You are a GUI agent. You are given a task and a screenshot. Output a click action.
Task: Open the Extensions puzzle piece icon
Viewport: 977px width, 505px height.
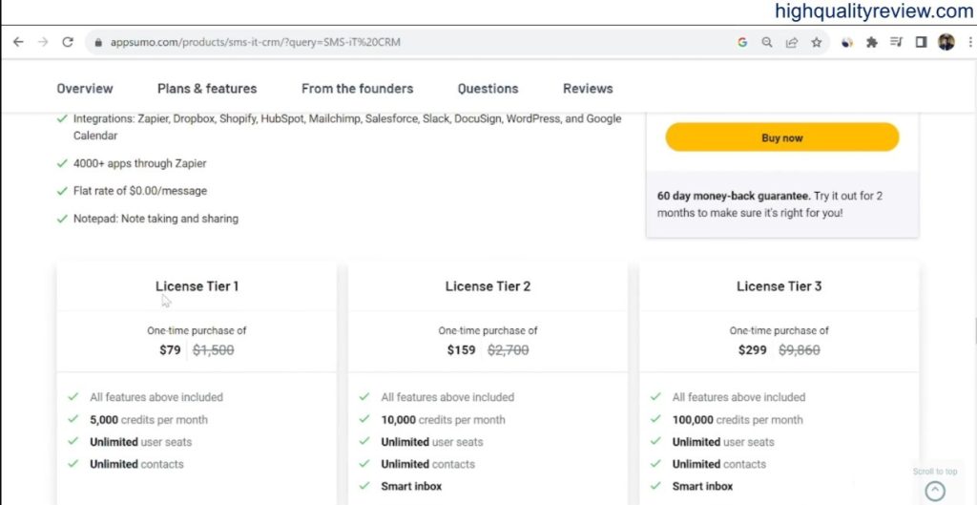[x=871, y=42]
